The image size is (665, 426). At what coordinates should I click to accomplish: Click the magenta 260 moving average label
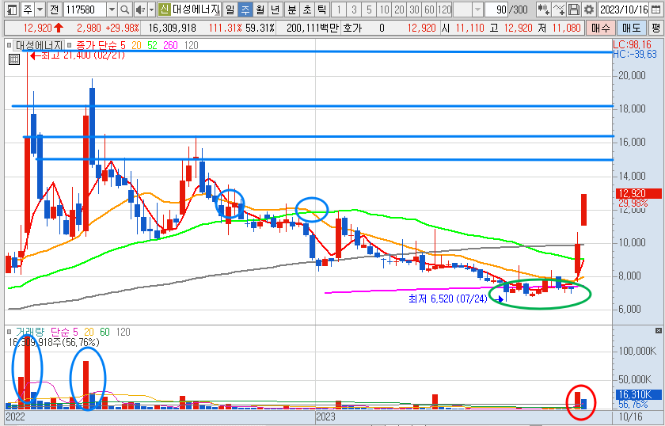pyautogui.click(x=170, y=45)
